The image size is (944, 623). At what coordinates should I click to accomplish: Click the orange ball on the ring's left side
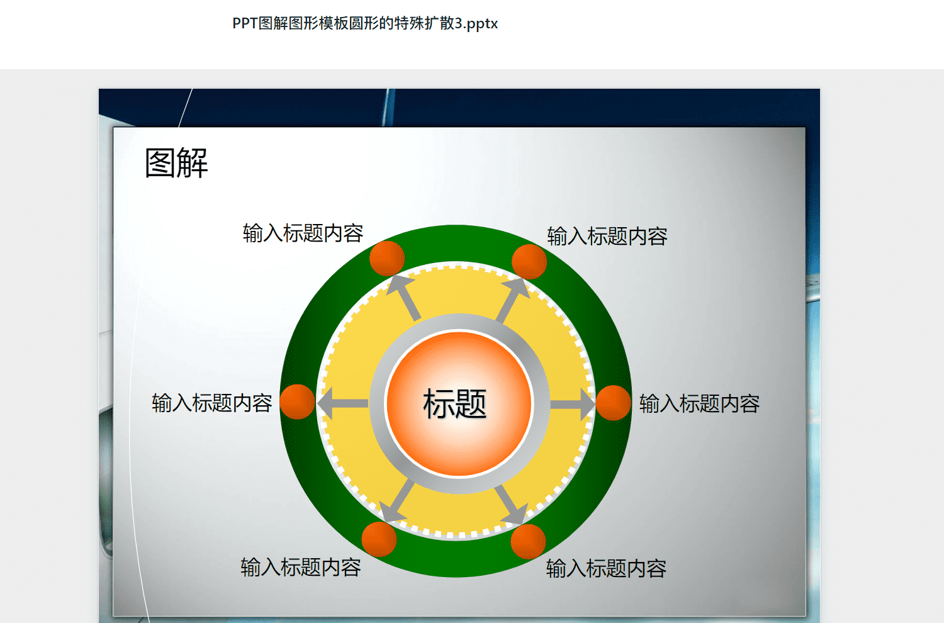point(297,401)
